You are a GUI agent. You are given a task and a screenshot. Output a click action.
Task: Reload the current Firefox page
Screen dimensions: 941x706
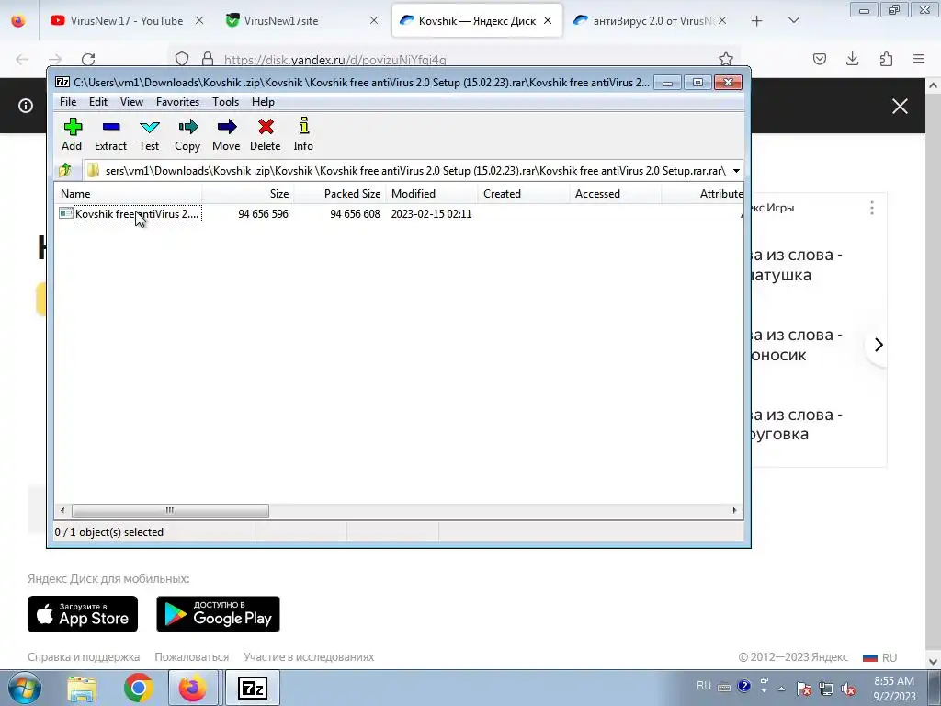coord(88,59)
